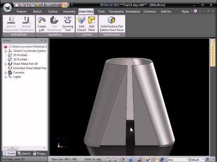Open the Catalog Browser side tab
The height and width of the screenshot is (162, 217).
point(213,53)
